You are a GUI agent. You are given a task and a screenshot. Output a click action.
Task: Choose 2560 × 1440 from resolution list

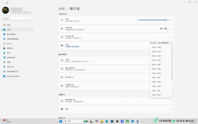click(x=156, y=47)
